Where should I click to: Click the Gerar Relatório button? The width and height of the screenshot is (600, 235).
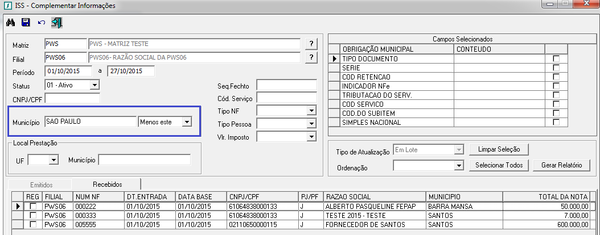(x=561, y=165)
